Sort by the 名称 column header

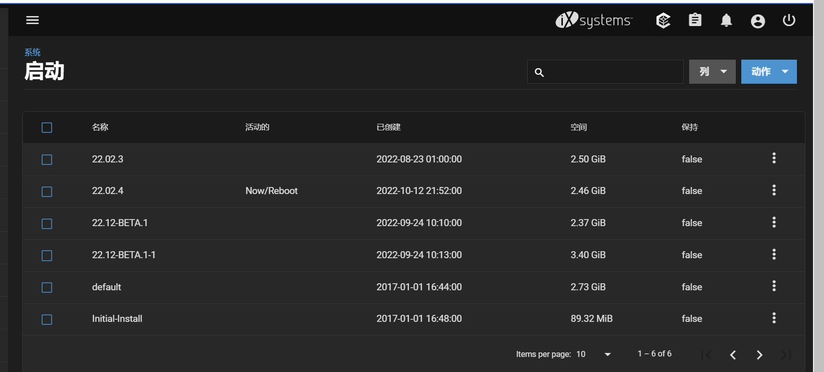[x=100, y=127]
